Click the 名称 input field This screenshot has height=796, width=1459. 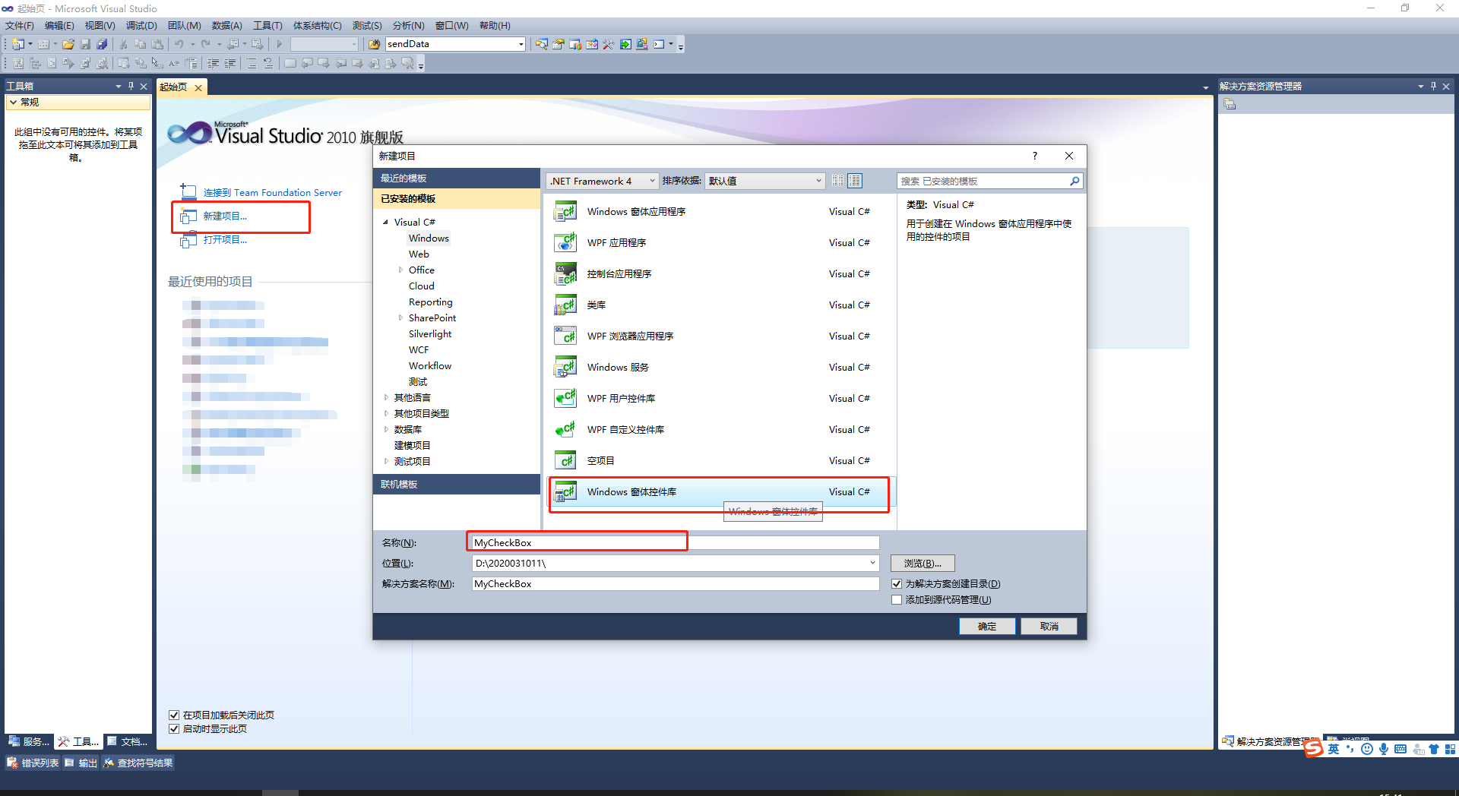click(676, 542)
